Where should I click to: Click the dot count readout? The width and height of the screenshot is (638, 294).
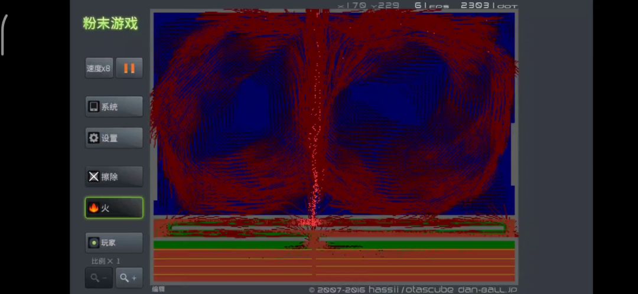[489, 5]
